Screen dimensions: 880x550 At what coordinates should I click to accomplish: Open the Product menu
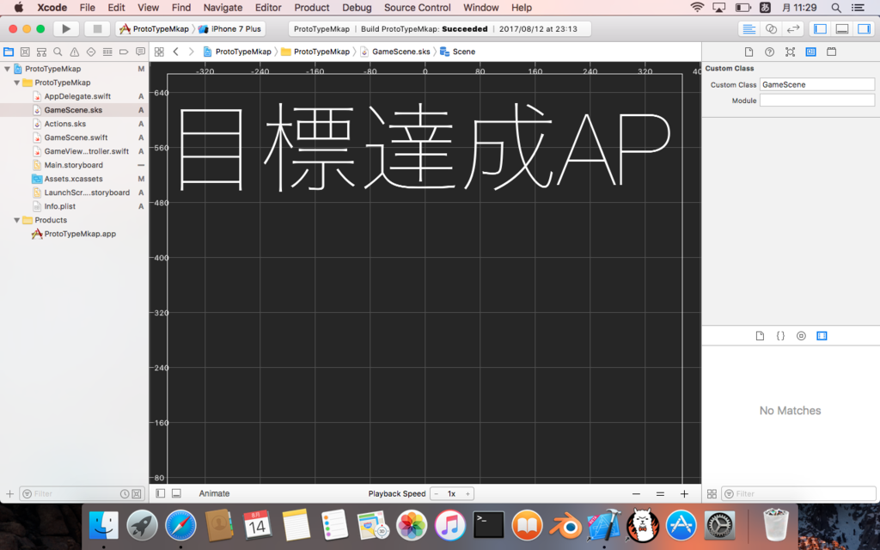point(311,7)
